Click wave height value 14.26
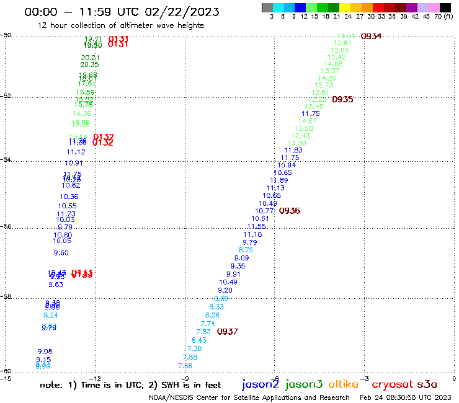The width and height of the screenshot is (459, 403). tap(328, 78)
